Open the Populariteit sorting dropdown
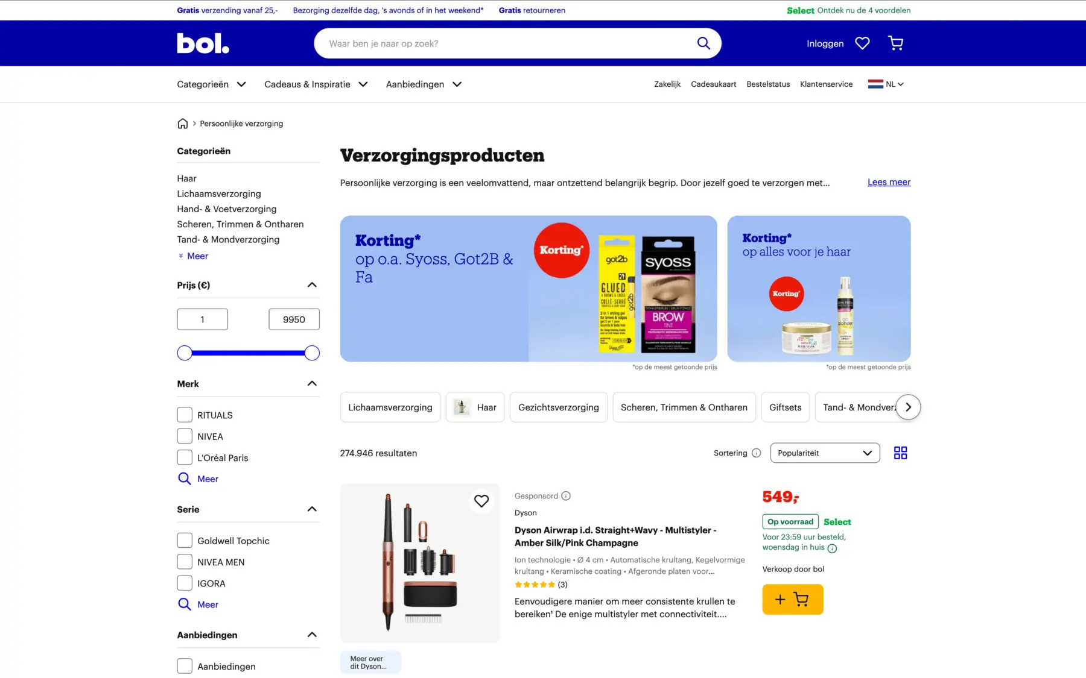 click(x=825, y=453)
